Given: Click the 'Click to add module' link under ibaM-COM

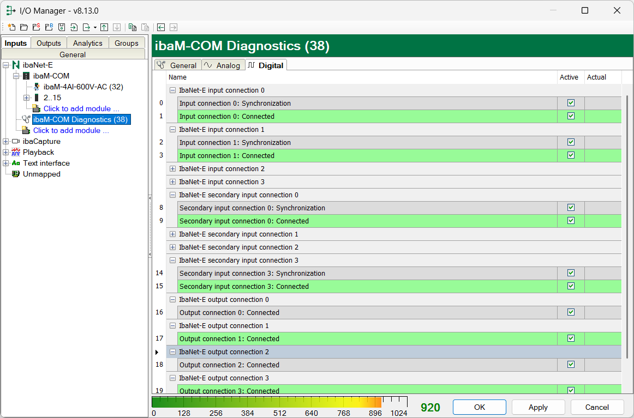Looking at the screenshot, I should (81, 108).
